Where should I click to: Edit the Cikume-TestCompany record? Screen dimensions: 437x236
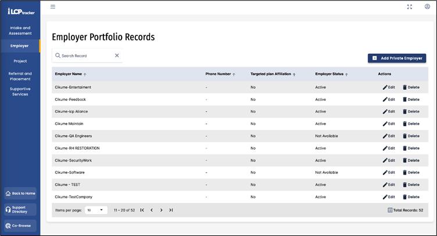click(x=389, y=197)
